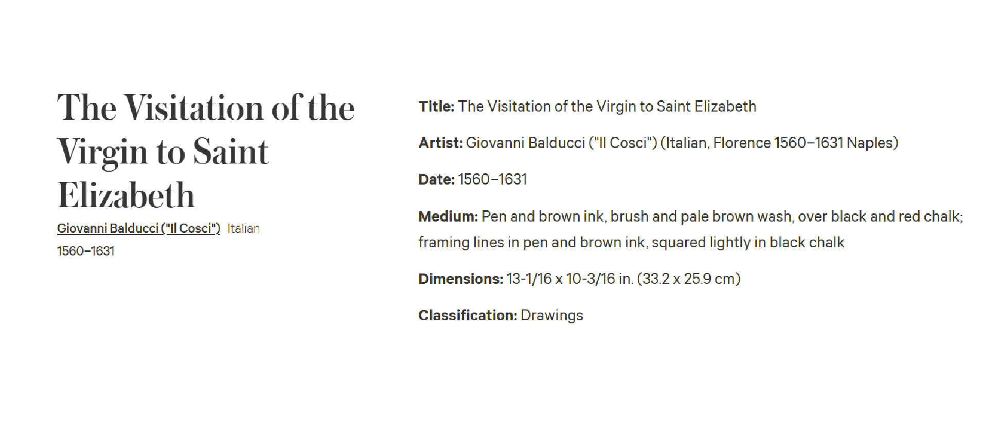Image resolution: width=983 pixels, height=439 pixels.
Task: Click the Drawings classification value
Action: pos(552,315)
